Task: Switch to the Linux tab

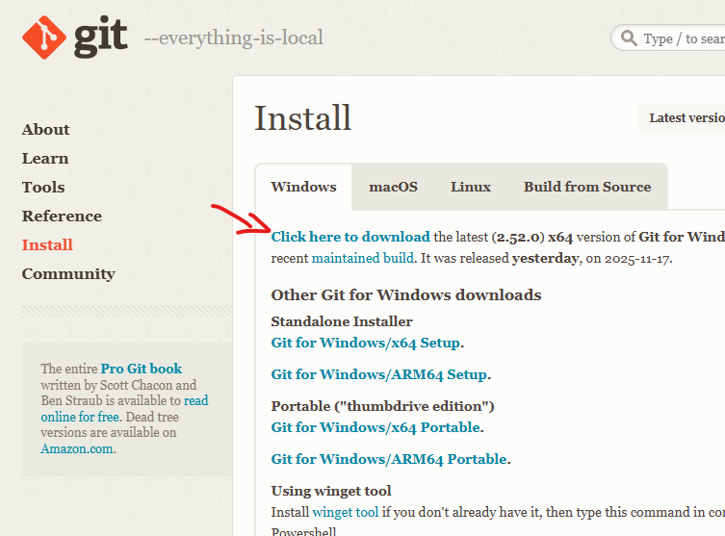Action: 471,187
